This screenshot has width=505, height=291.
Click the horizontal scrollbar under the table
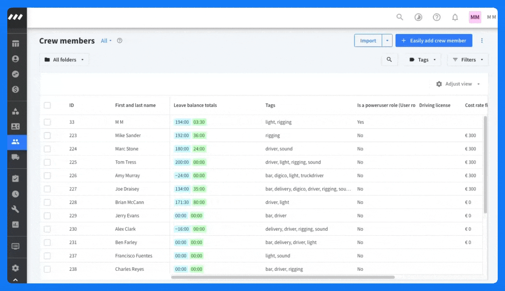pyautogui.click(x=282, y=277)
